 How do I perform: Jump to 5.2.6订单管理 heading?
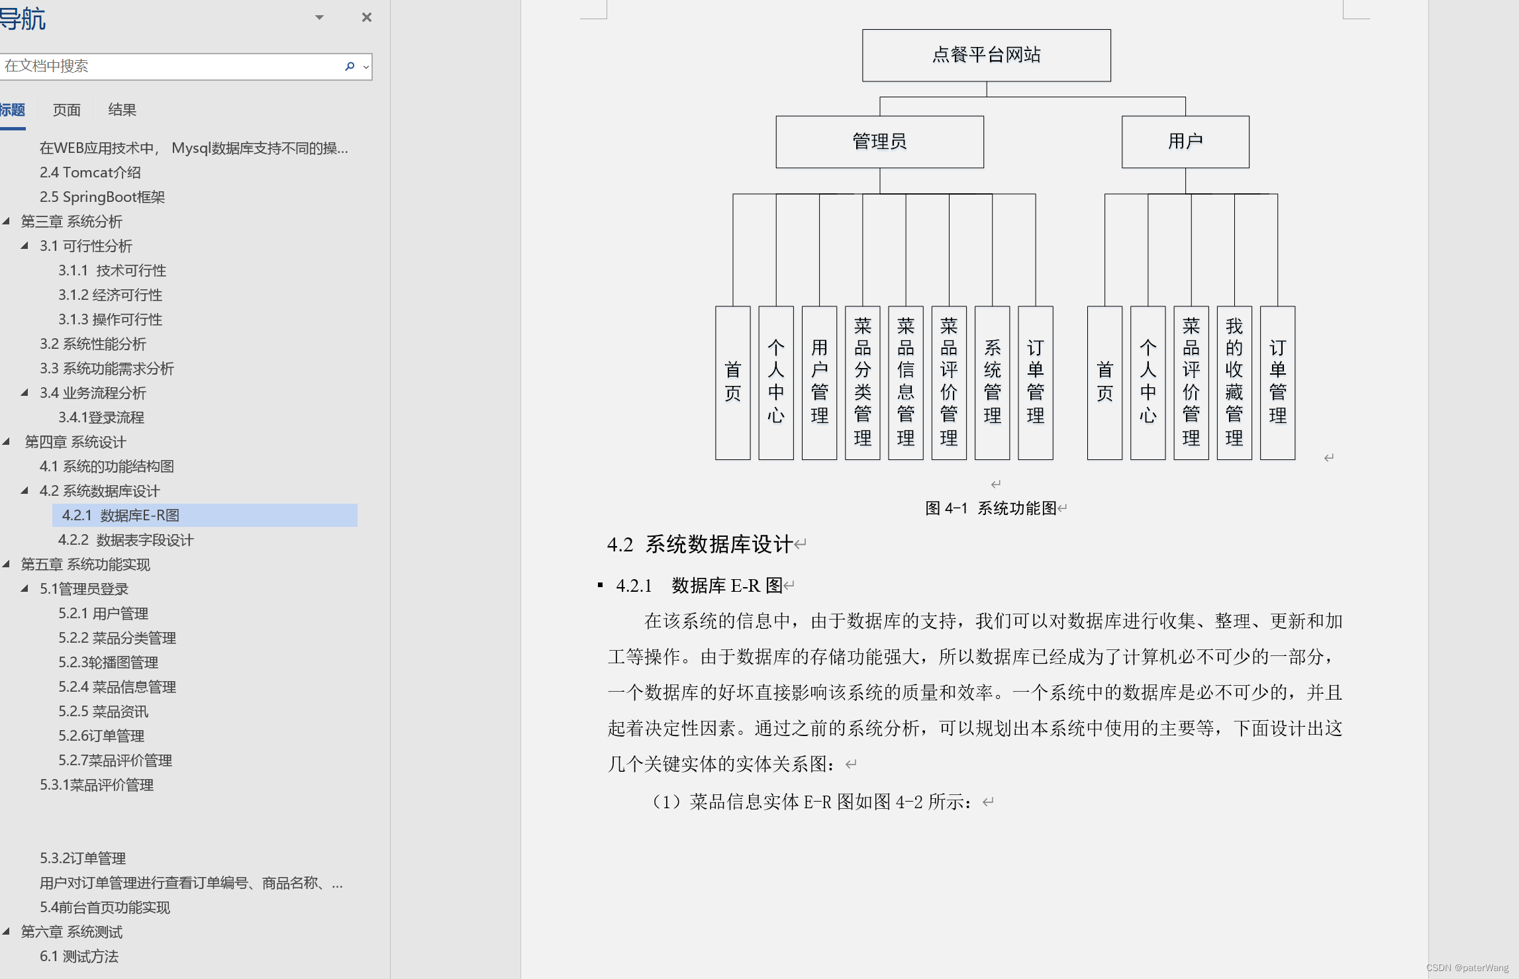[101, 735]
